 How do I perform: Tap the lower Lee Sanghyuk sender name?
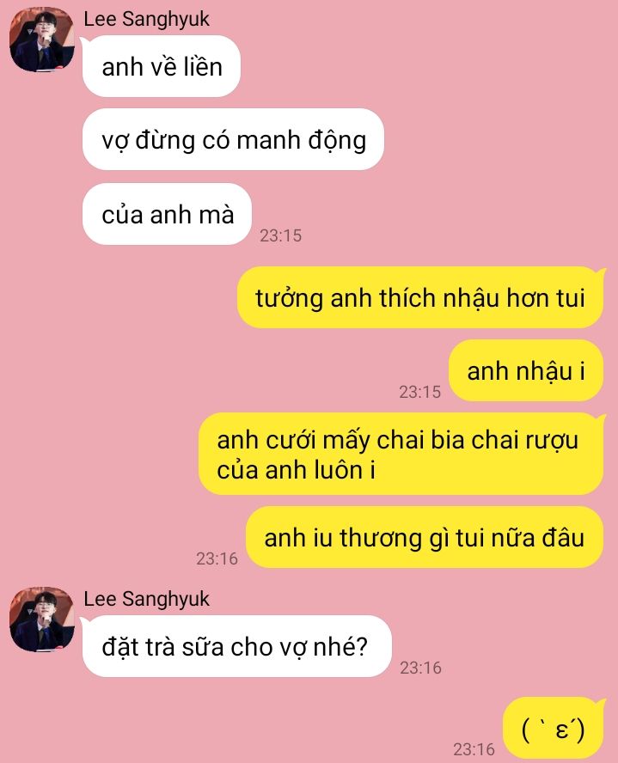146,599
